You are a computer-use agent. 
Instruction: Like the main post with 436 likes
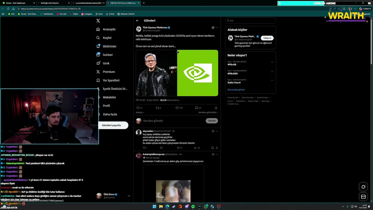click(179, 108)
